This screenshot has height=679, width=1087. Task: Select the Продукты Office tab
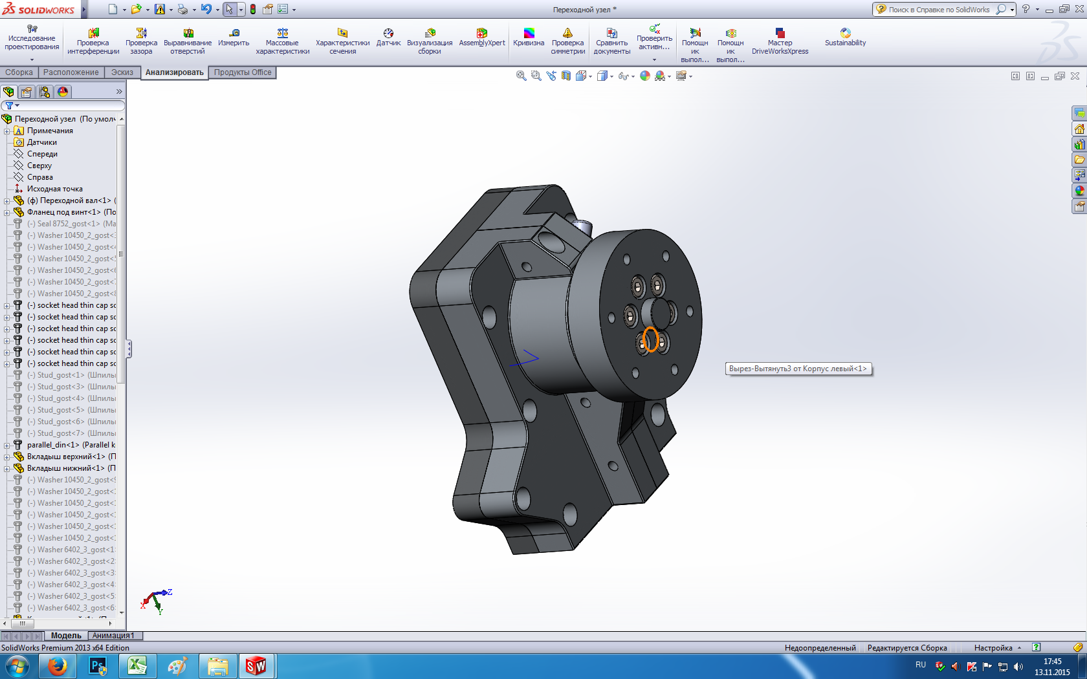(243, 72)
